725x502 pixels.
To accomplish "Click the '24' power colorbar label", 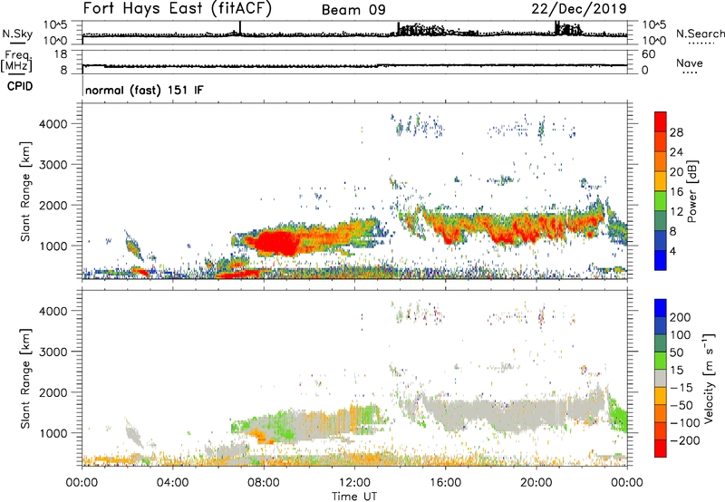I will coord(676,152).
